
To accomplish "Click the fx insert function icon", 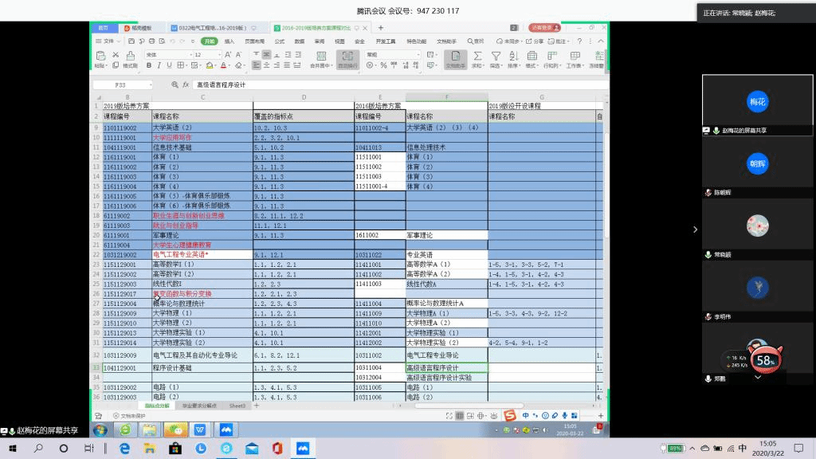I will (x=186, y=84).
